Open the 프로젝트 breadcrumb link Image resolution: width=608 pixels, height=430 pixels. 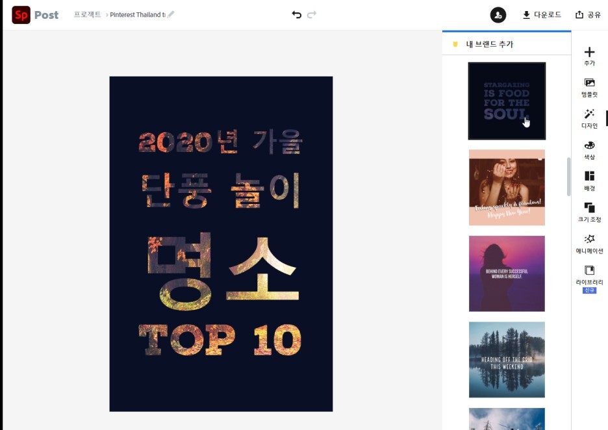pos(87,14)
